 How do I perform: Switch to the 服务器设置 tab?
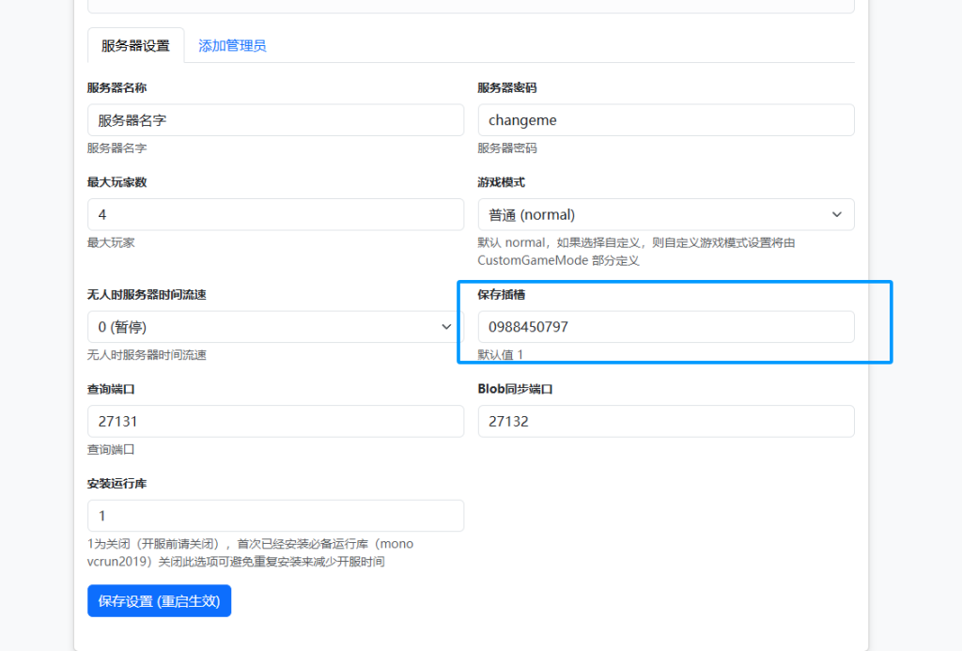(x=135, y=45)
